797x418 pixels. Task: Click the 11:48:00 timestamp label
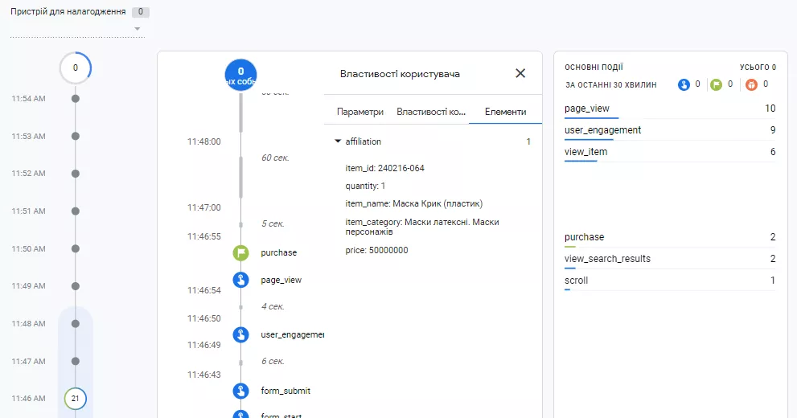point(203,141)
